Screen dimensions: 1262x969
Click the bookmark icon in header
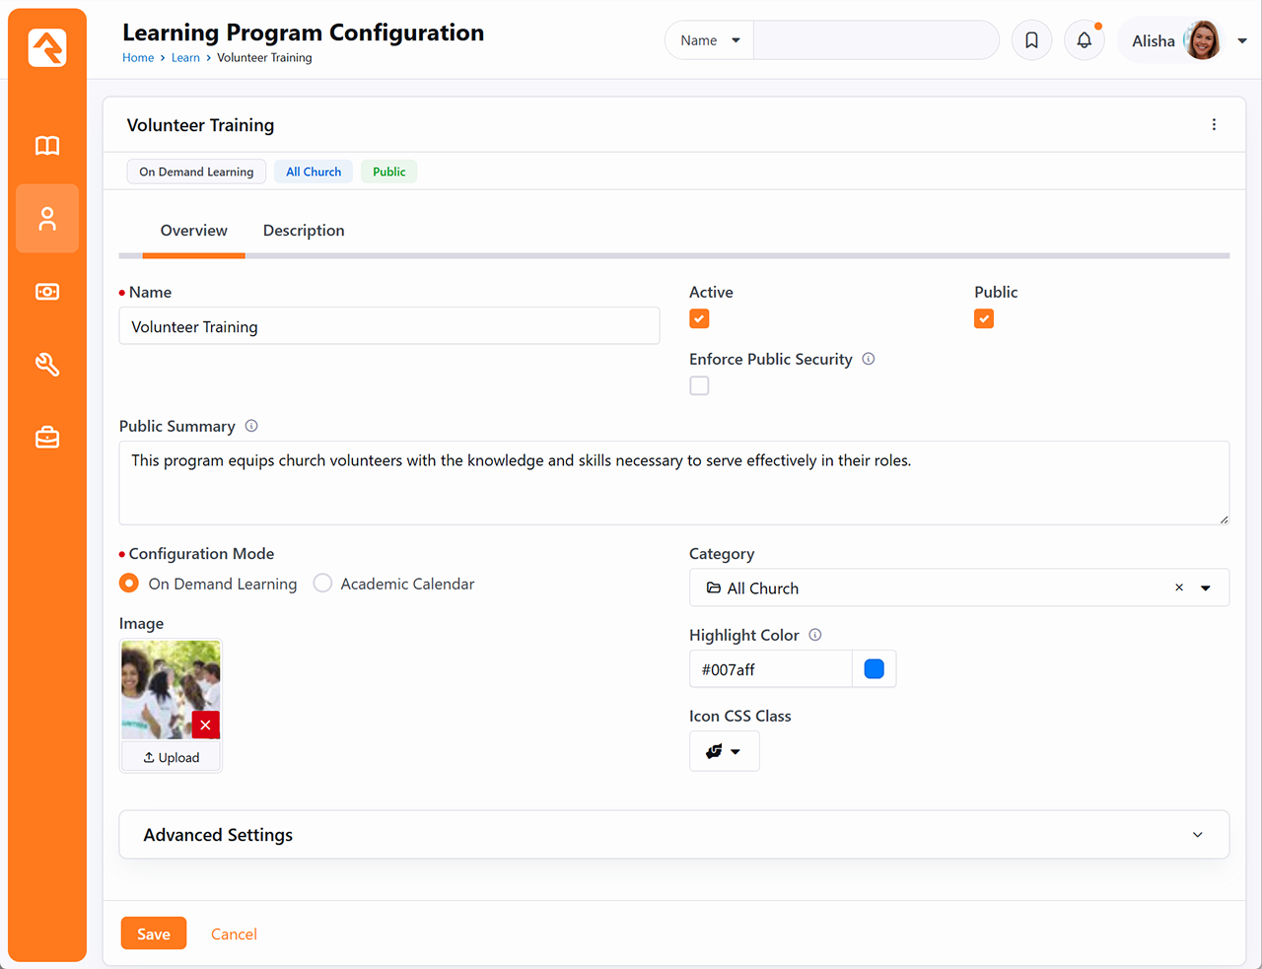[x=1031, y=40]
